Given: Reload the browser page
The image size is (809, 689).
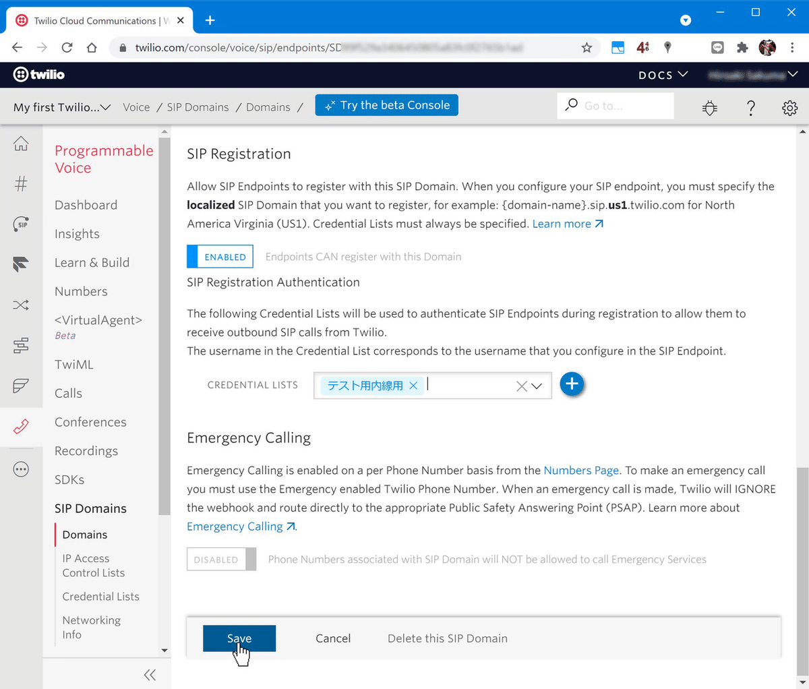Looking at the screenshot, I should point(67,47).
